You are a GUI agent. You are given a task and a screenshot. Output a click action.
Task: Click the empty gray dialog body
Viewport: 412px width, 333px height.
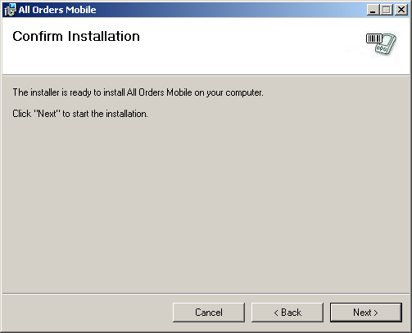[x=206, y=205]
